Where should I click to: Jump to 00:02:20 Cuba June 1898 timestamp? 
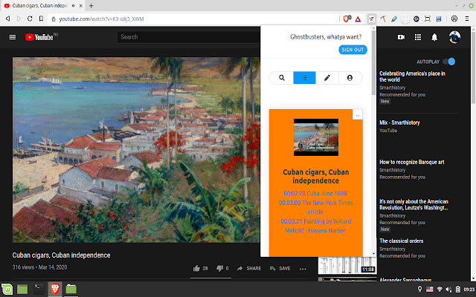coord(315,193)
